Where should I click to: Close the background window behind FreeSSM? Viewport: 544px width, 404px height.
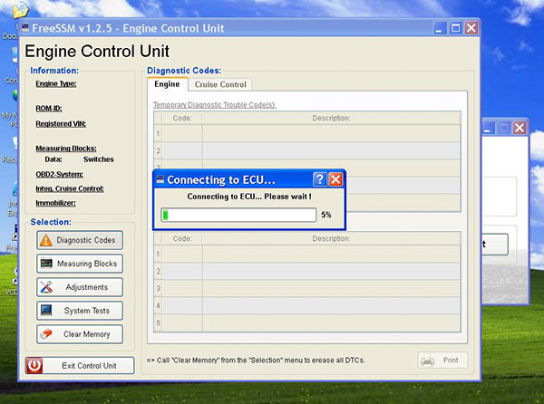click(x=520, y=128)
